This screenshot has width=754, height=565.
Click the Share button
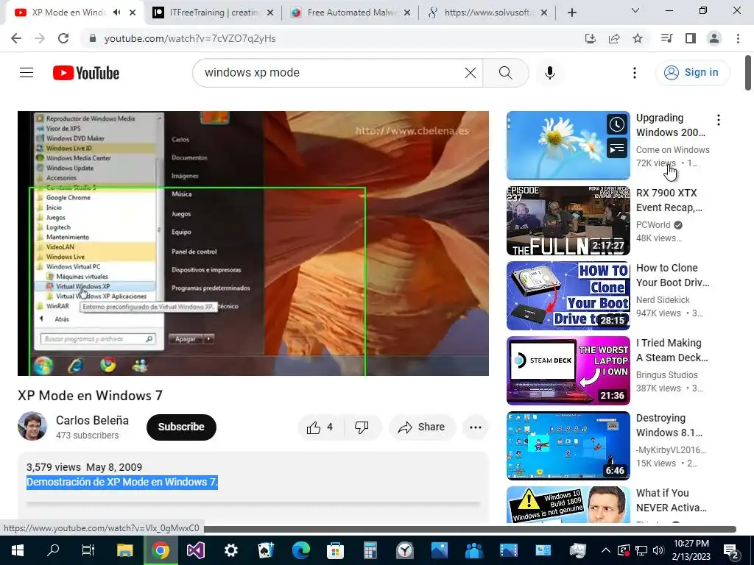click(422, 427)
